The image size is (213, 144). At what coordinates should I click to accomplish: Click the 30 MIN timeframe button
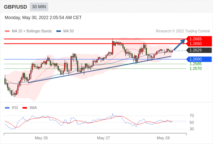click(x=39, y=7)
